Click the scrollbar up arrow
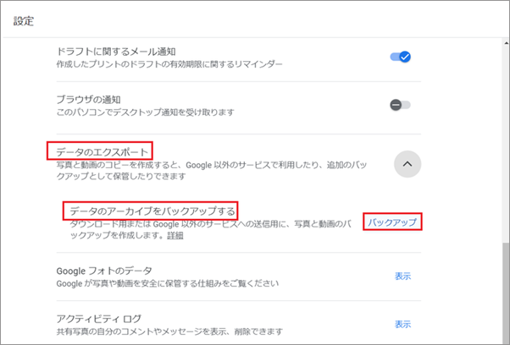The height and width of the screenshot is (345, 510). pyautogui.click(x=506, y=43)
